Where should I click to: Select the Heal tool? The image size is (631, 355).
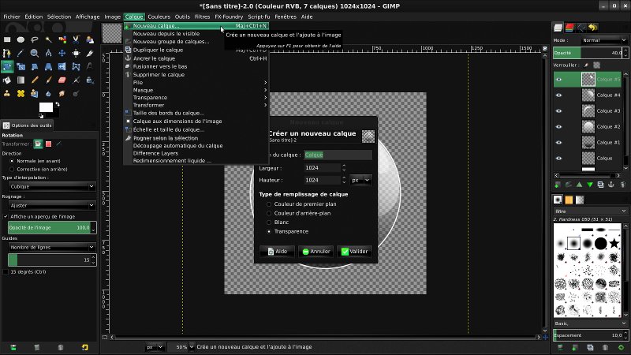tap(21, 93)
